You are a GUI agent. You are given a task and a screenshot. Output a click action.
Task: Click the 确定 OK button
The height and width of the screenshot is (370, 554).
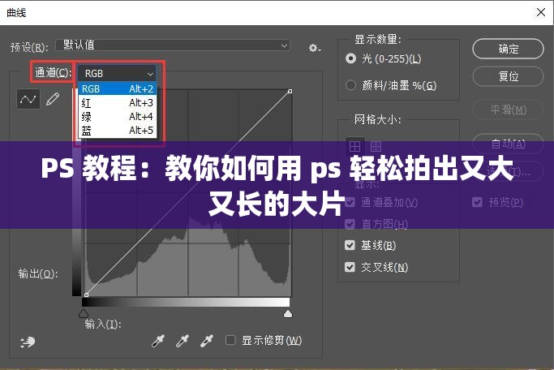(x=508, y=49)
